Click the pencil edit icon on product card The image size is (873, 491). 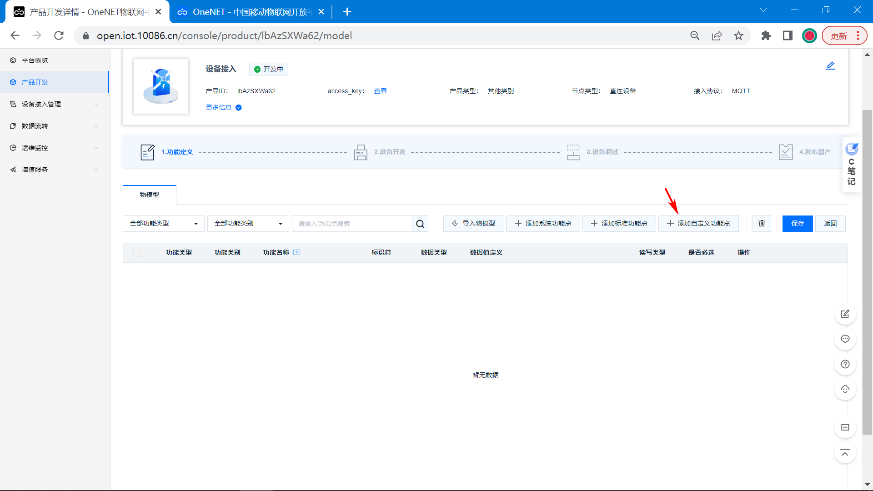(830, 66)
